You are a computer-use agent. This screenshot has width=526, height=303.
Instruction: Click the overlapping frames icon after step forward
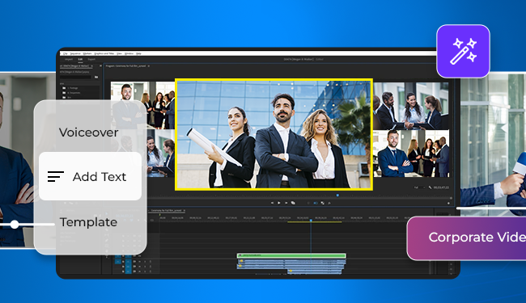pos(293,203)
